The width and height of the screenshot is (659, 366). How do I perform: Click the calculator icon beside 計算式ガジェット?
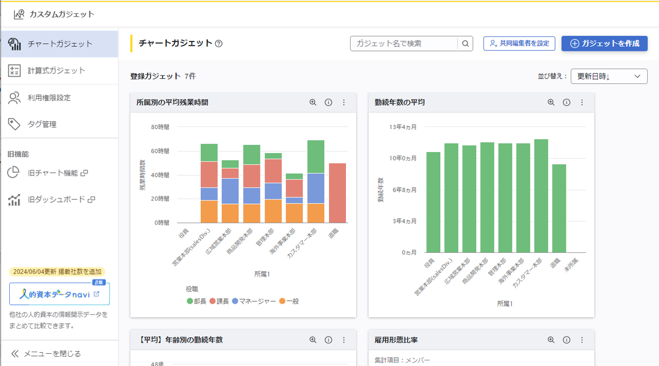coord(14,70)
